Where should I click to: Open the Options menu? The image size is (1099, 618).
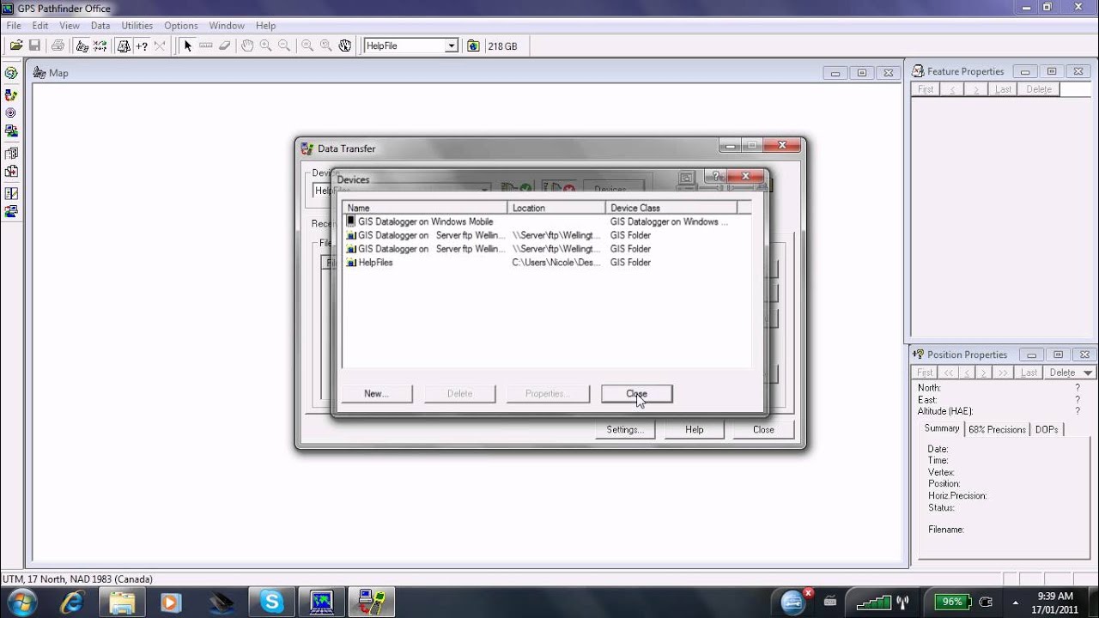point(181,26)
